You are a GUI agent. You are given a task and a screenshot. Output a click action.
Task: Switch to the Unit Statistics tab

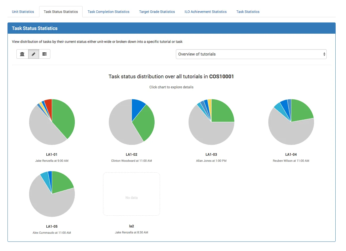click(23, 12)
